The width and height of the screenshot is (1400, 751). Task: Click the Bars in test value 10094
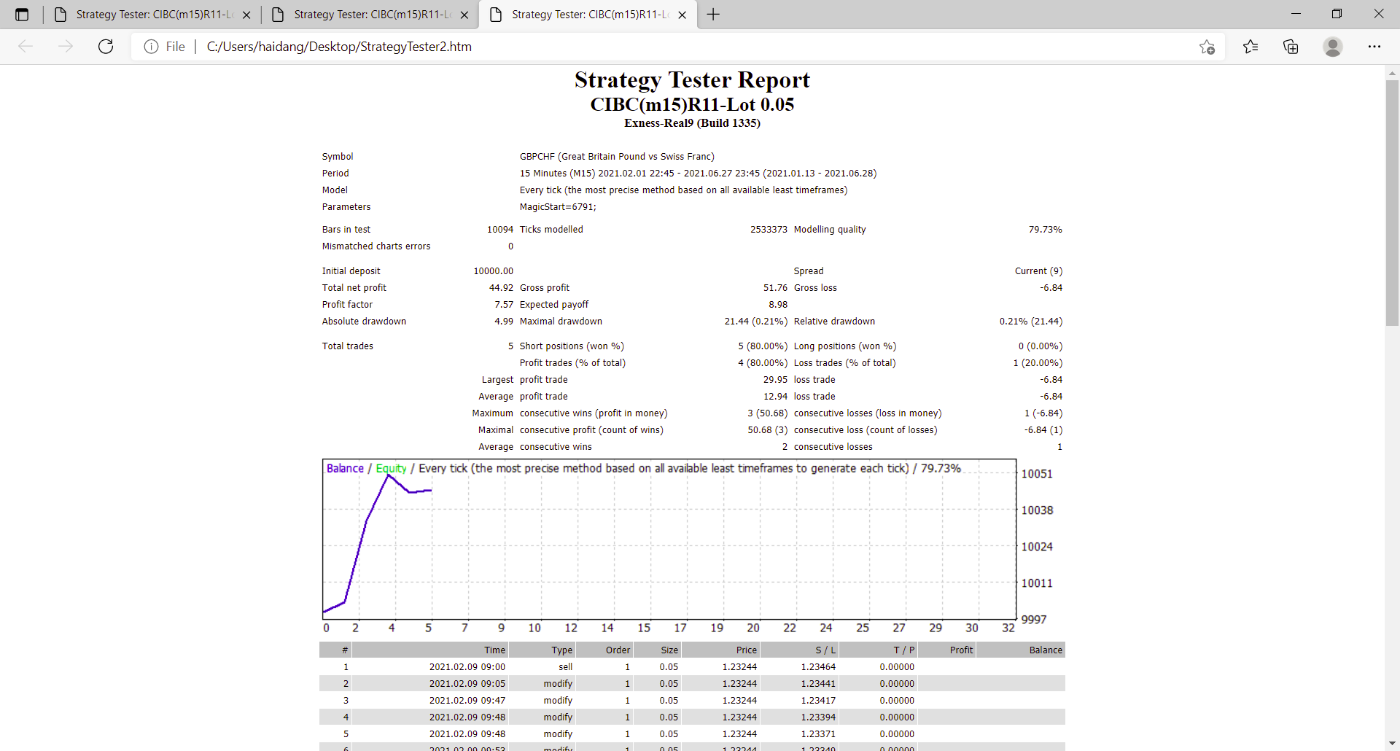point(500,230)
